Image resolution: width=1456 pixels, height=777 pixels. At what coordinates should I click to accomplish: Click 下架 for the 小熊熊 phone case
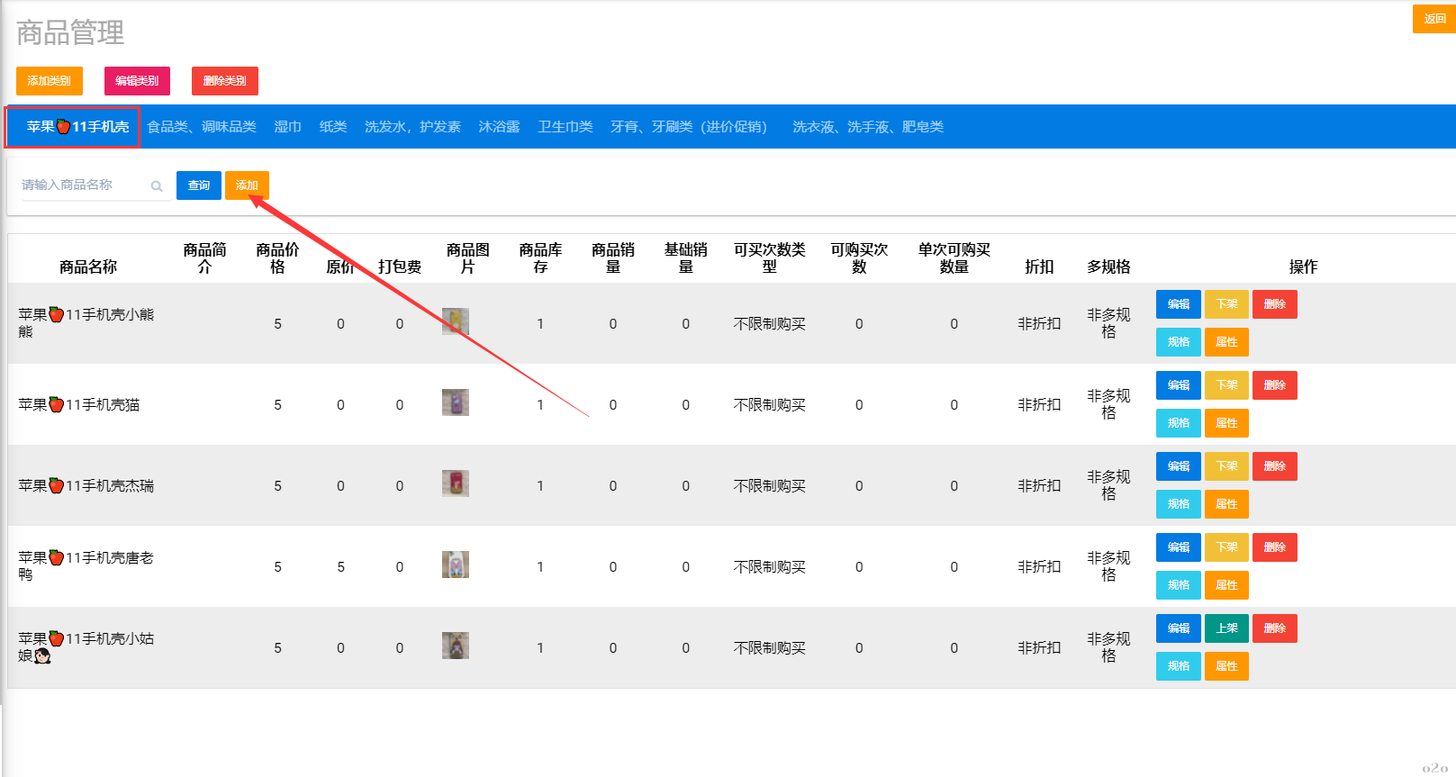click(1226, 304)
